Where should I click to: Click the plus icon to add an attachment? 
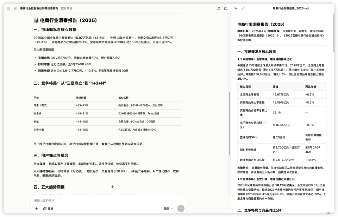tap(37, 208)
